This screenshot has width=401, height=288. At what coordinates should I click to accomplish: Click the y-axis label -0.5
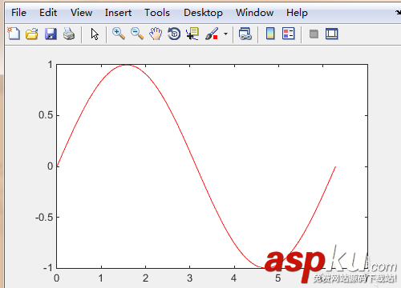[x=44, y=218]
